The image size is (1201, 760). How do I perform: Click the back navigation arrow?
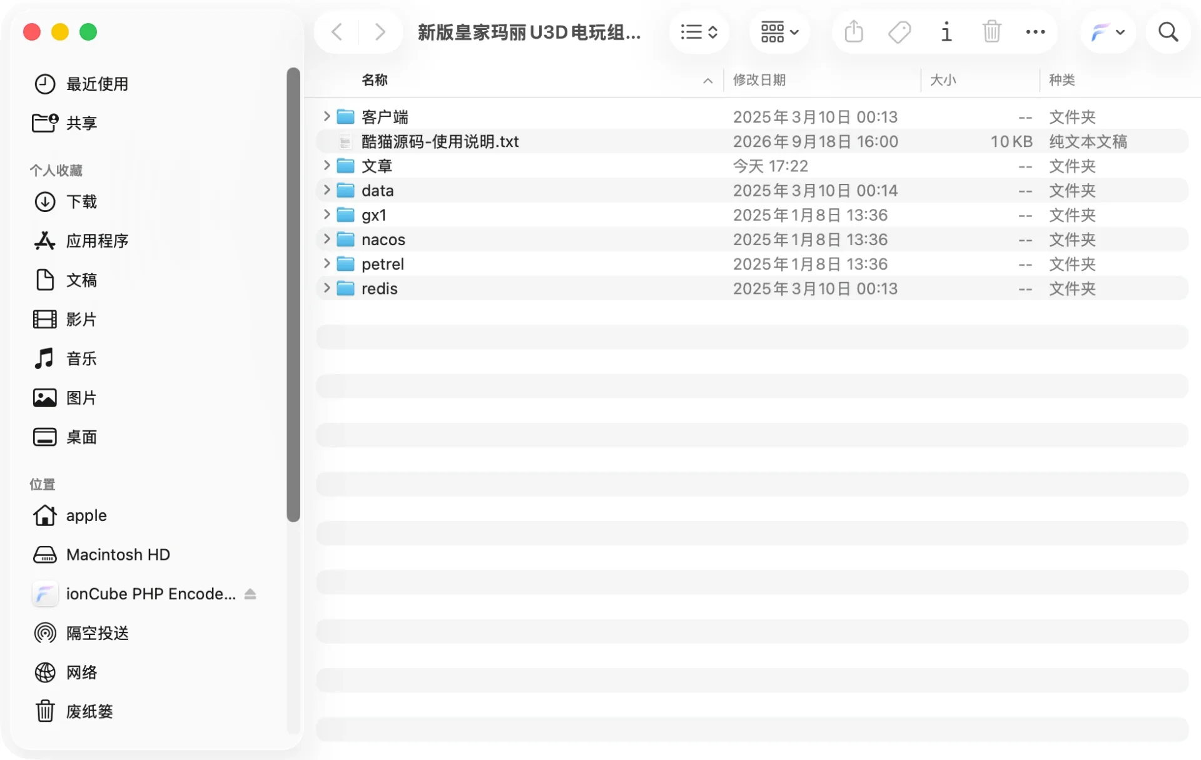(337, 32)
